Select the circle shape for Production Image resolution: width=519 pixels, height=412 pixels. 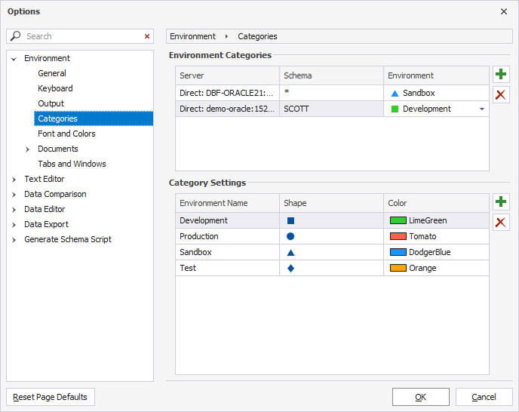pyautogui.click(x=290, y=236)
